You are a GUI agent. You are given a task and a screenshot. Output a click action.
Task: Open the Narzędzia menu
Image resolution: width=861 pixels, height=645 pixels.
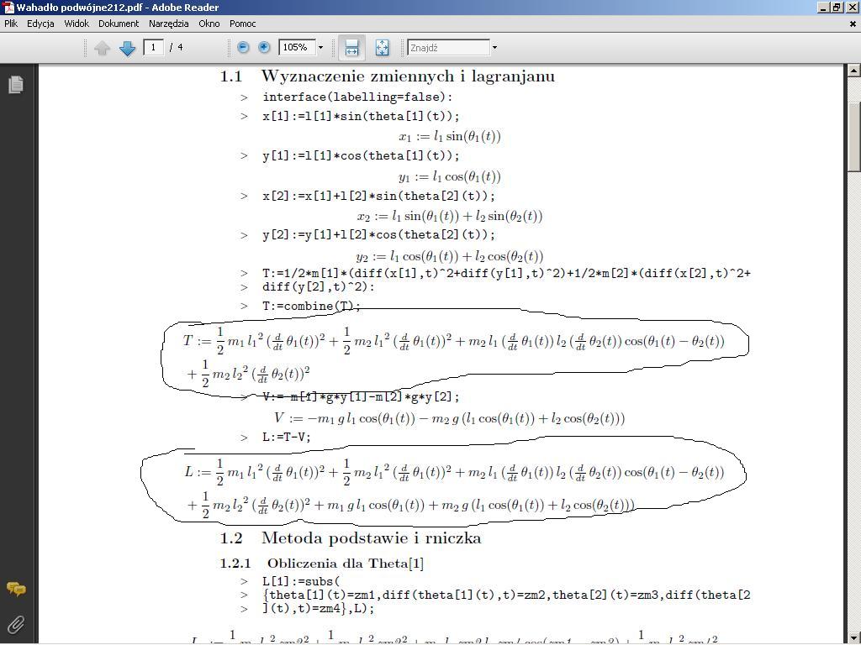click(168, 24)
